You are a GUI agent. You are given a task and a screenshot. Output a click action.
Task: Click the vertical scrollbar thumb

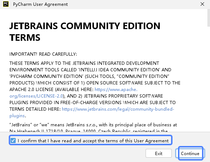pos(209,18)
